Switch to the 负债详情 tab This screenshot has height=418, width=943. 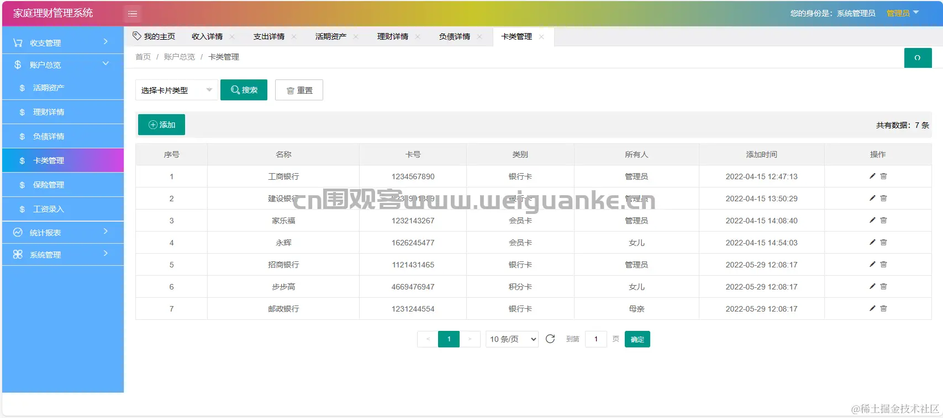[x=455, y=36]
